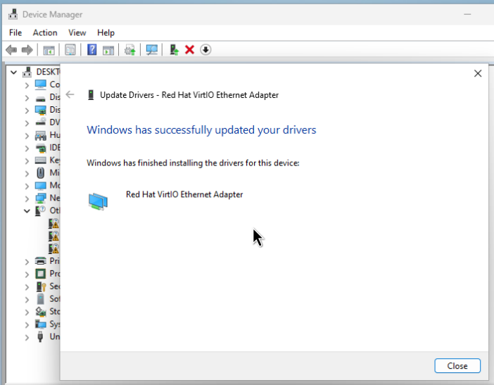Click the blue Help question-mark toolbar icon
Image resolution: width=494 pixels, height=385 pixels.
[x=91, y=50]
